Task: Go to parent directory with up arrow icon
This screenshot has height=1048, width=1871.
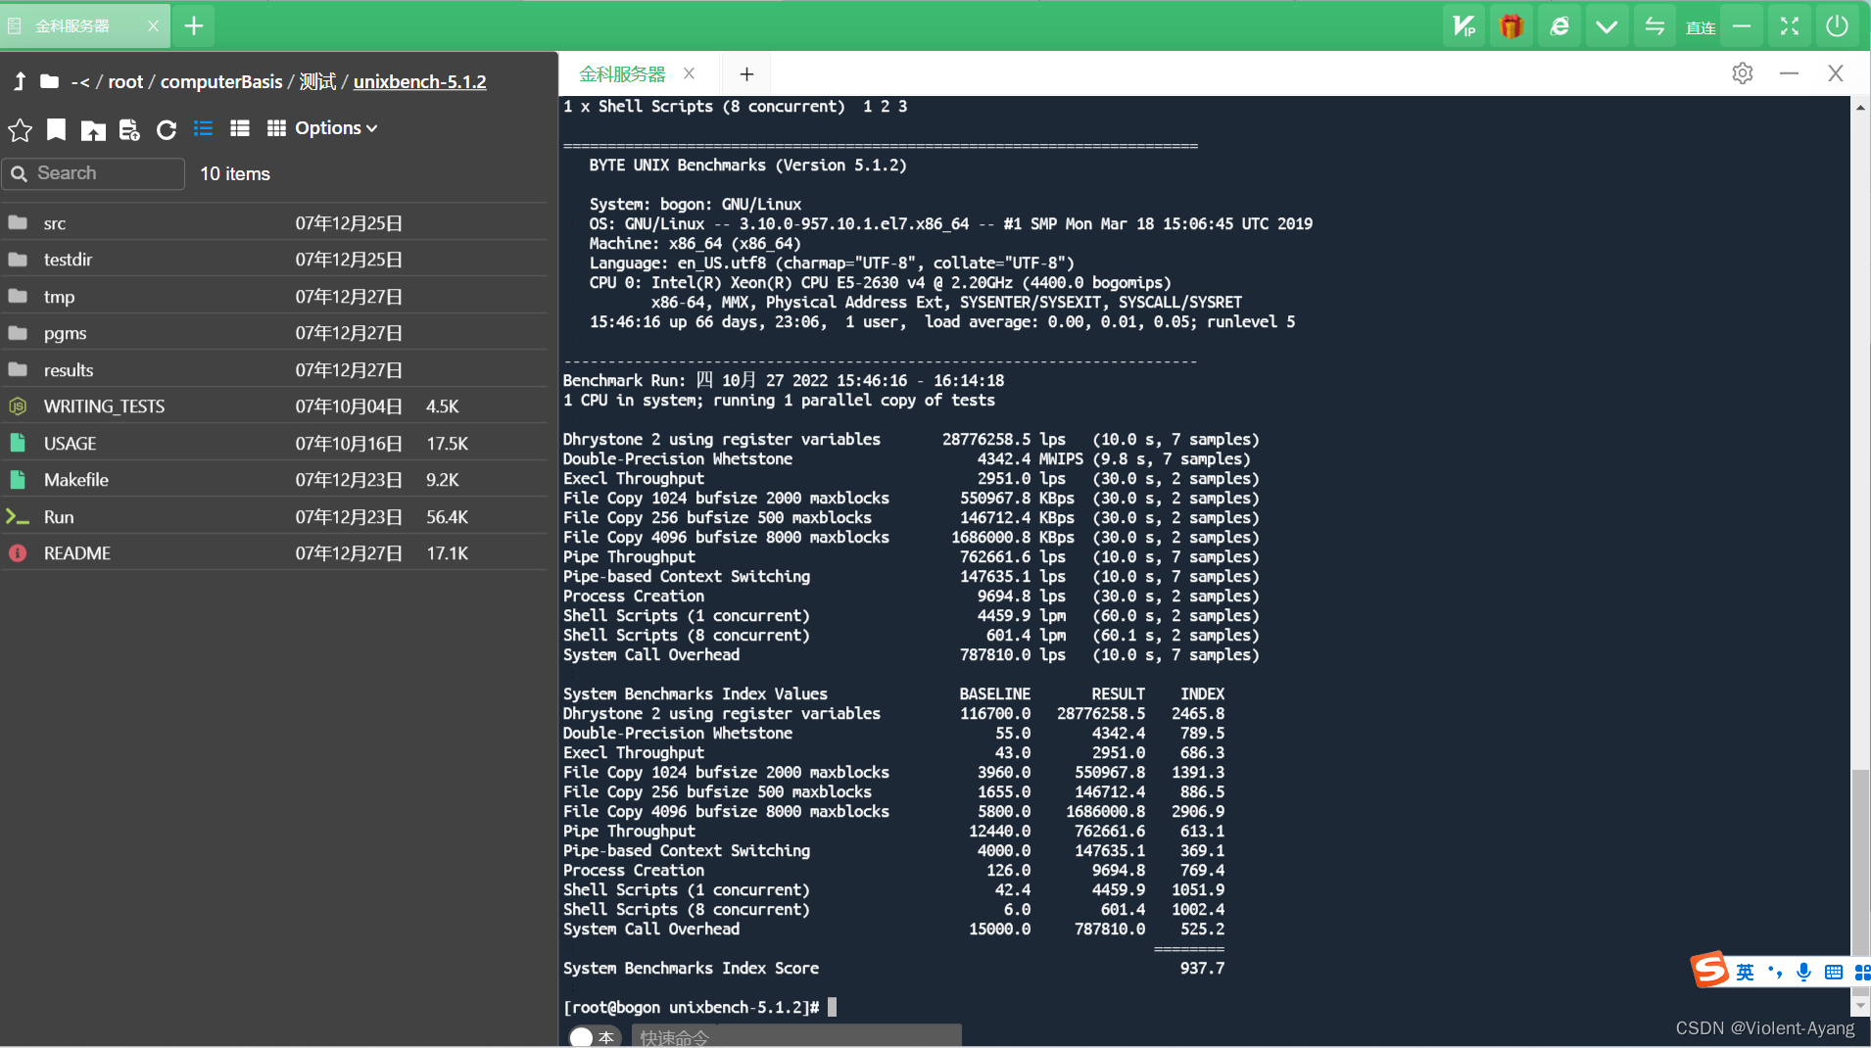Action: [x=18, y=81]
